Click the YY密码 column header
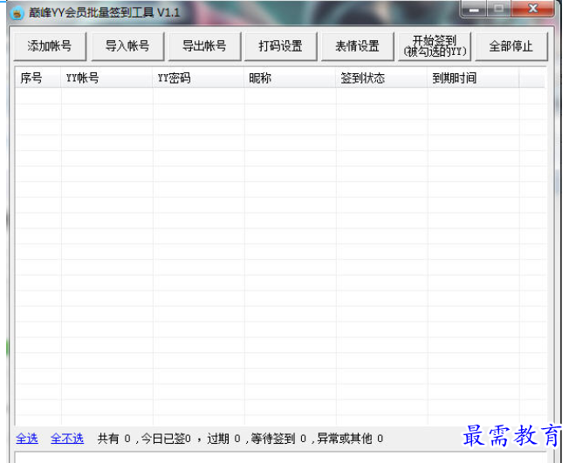 198,78
